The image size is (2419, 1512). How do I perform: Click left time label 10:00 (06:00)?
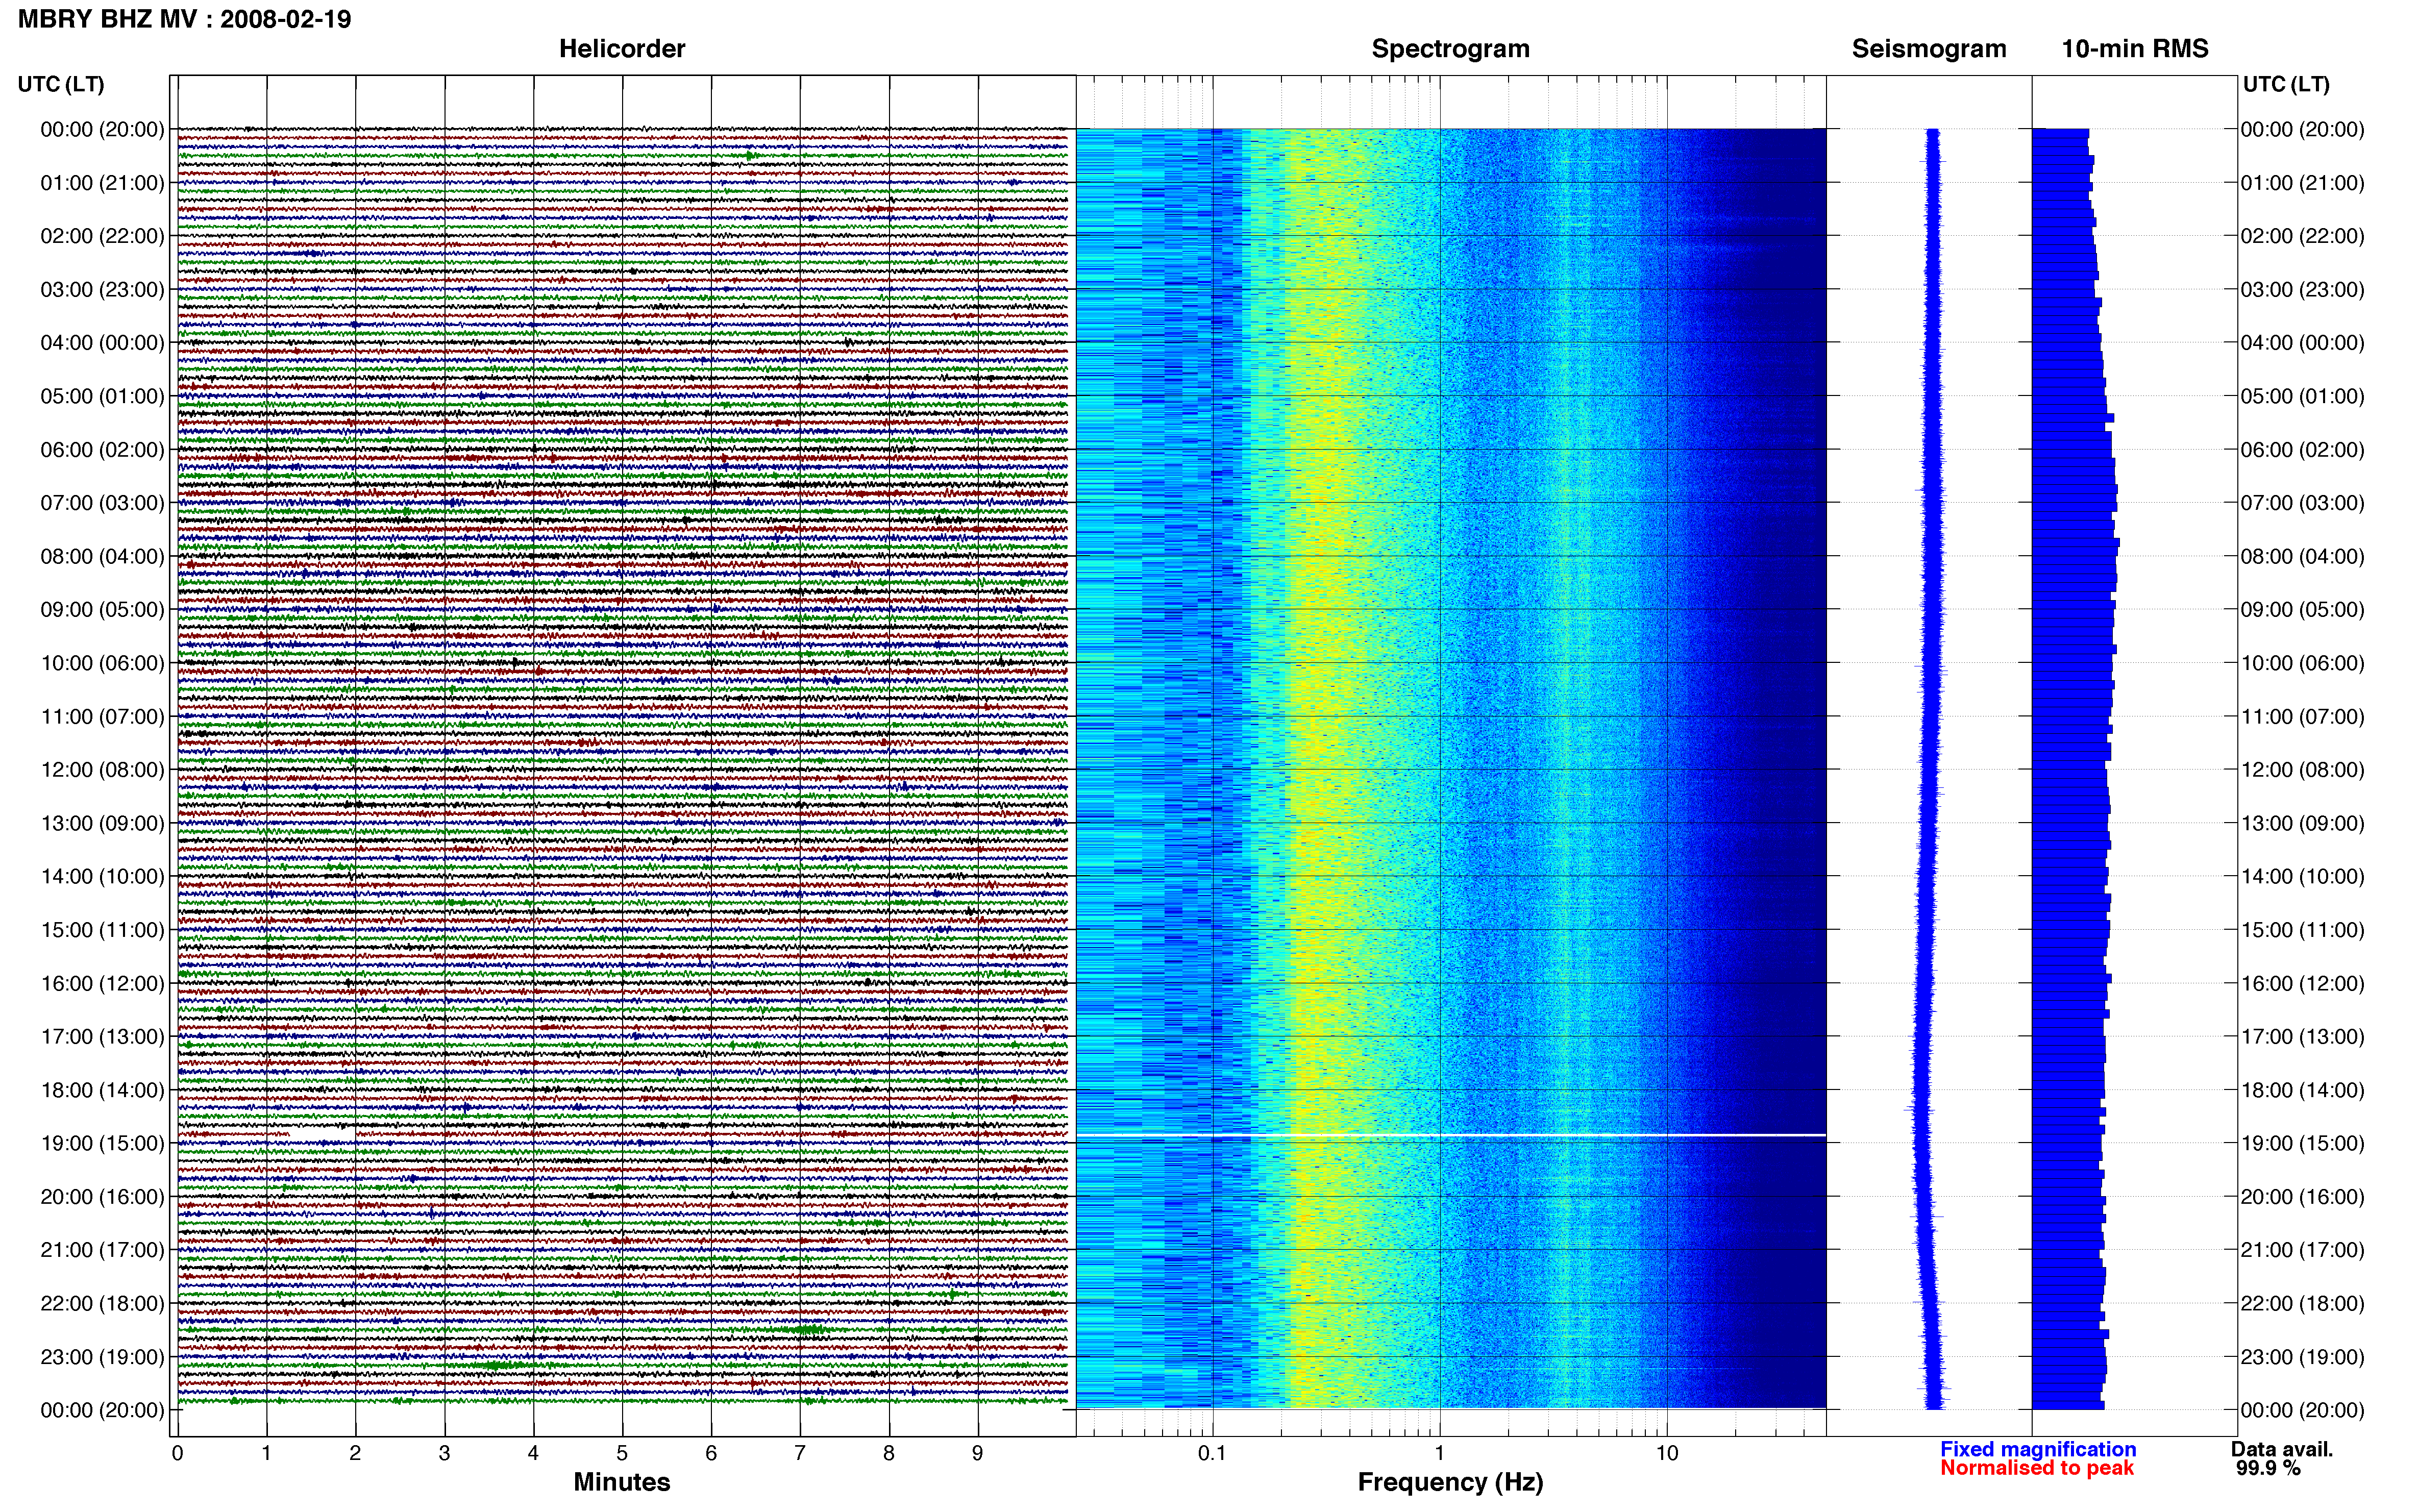(102, 663)
